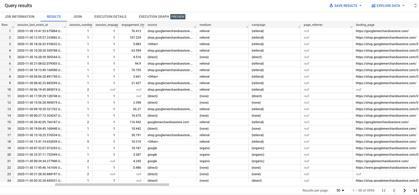Expand the Explore Data dropdown arrow
Screen dimensions: 419x195
pyautogui.click(x=403, y=6)
